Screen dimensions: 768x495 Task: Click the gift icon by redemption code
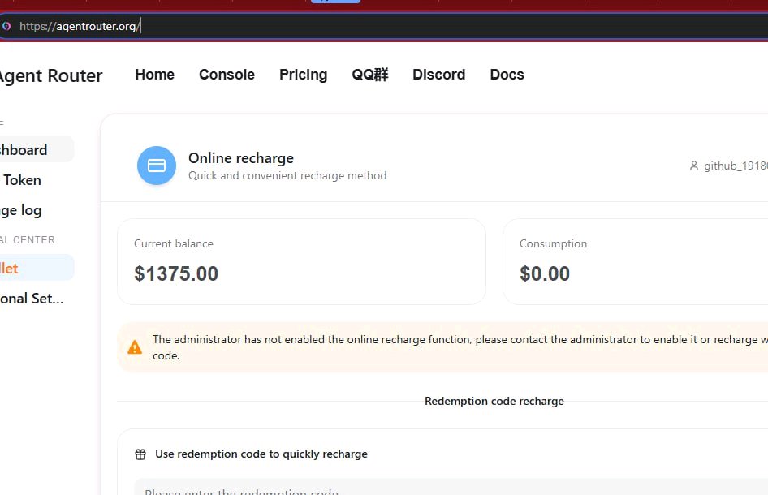click(140, 454)
